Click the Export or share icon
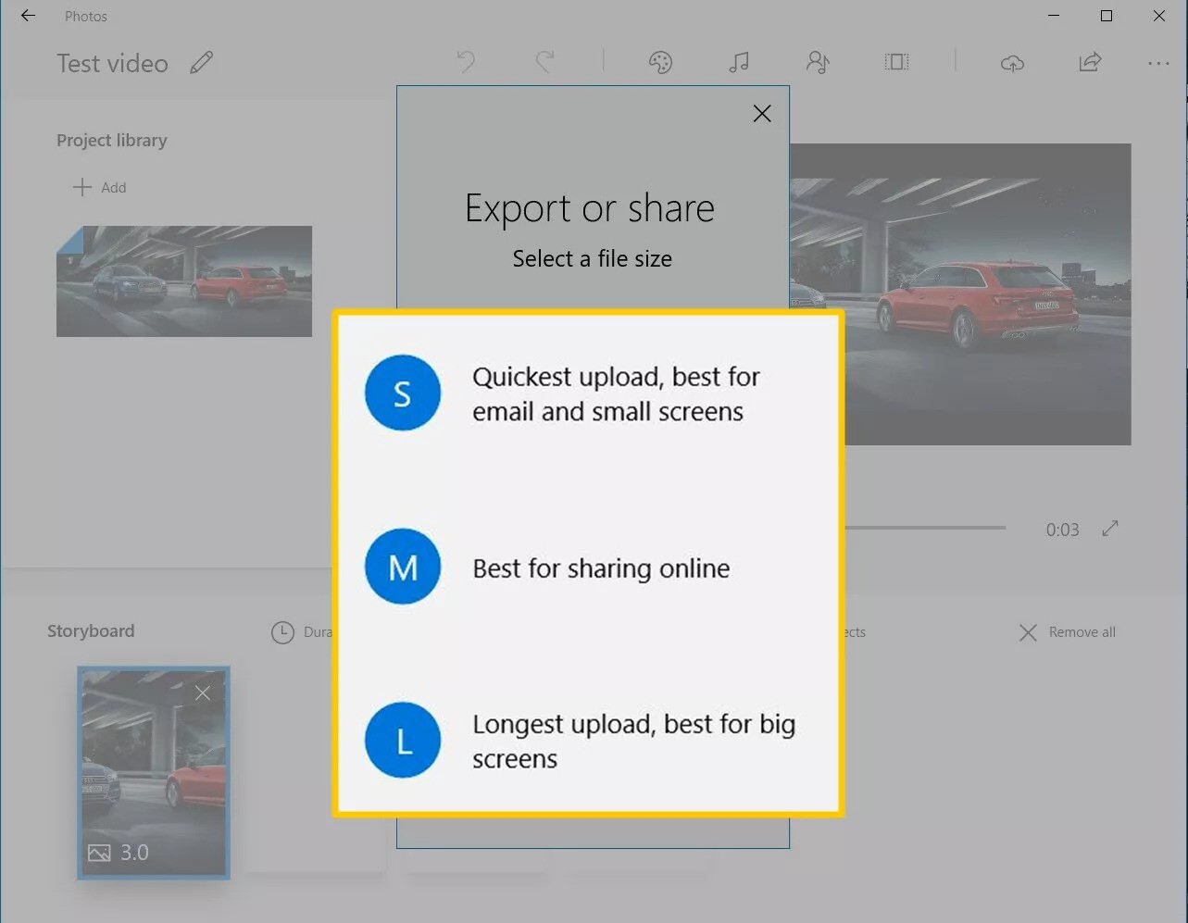1188x923 pixels. point(1090,62)
